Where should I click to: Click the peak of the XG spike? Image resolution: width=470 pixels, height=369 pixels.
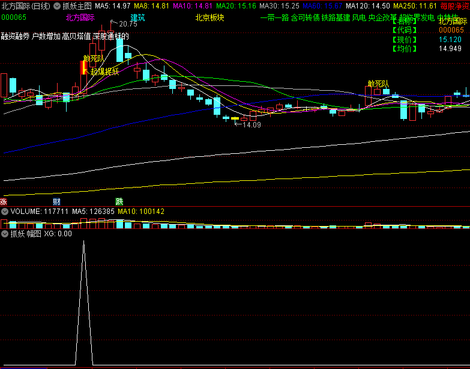pos(83,241)
